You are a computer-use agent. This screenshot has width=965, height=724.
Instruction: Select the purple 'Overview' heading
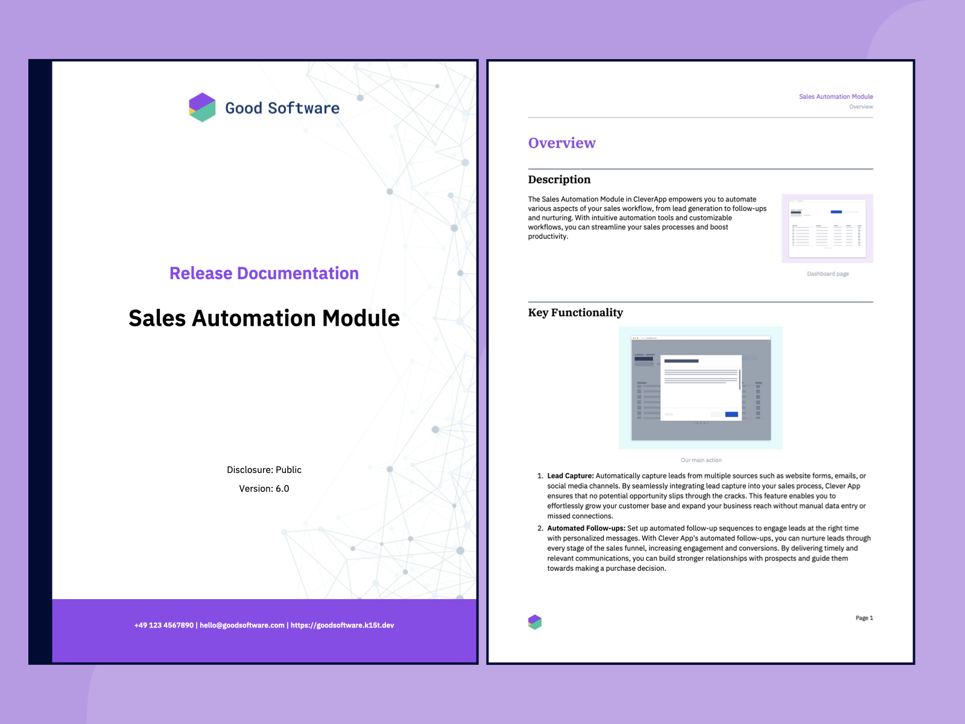[x=562, y=143]
